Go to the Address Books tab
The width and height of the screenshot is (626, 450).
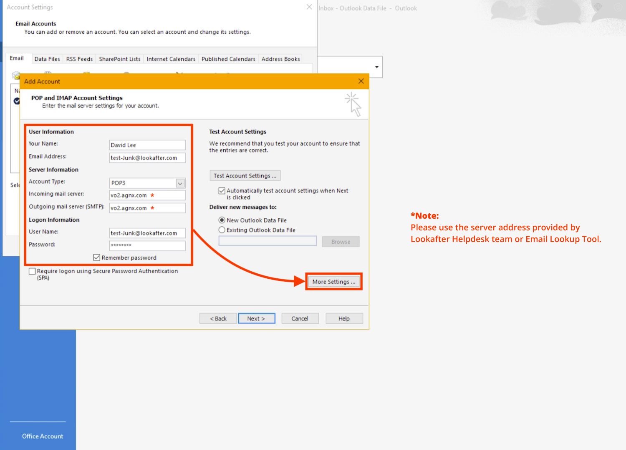280,59
